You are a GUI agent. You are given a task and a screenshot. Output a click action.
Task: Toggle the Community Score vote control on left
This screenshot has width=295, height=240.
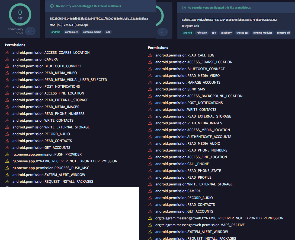point(30,32)
